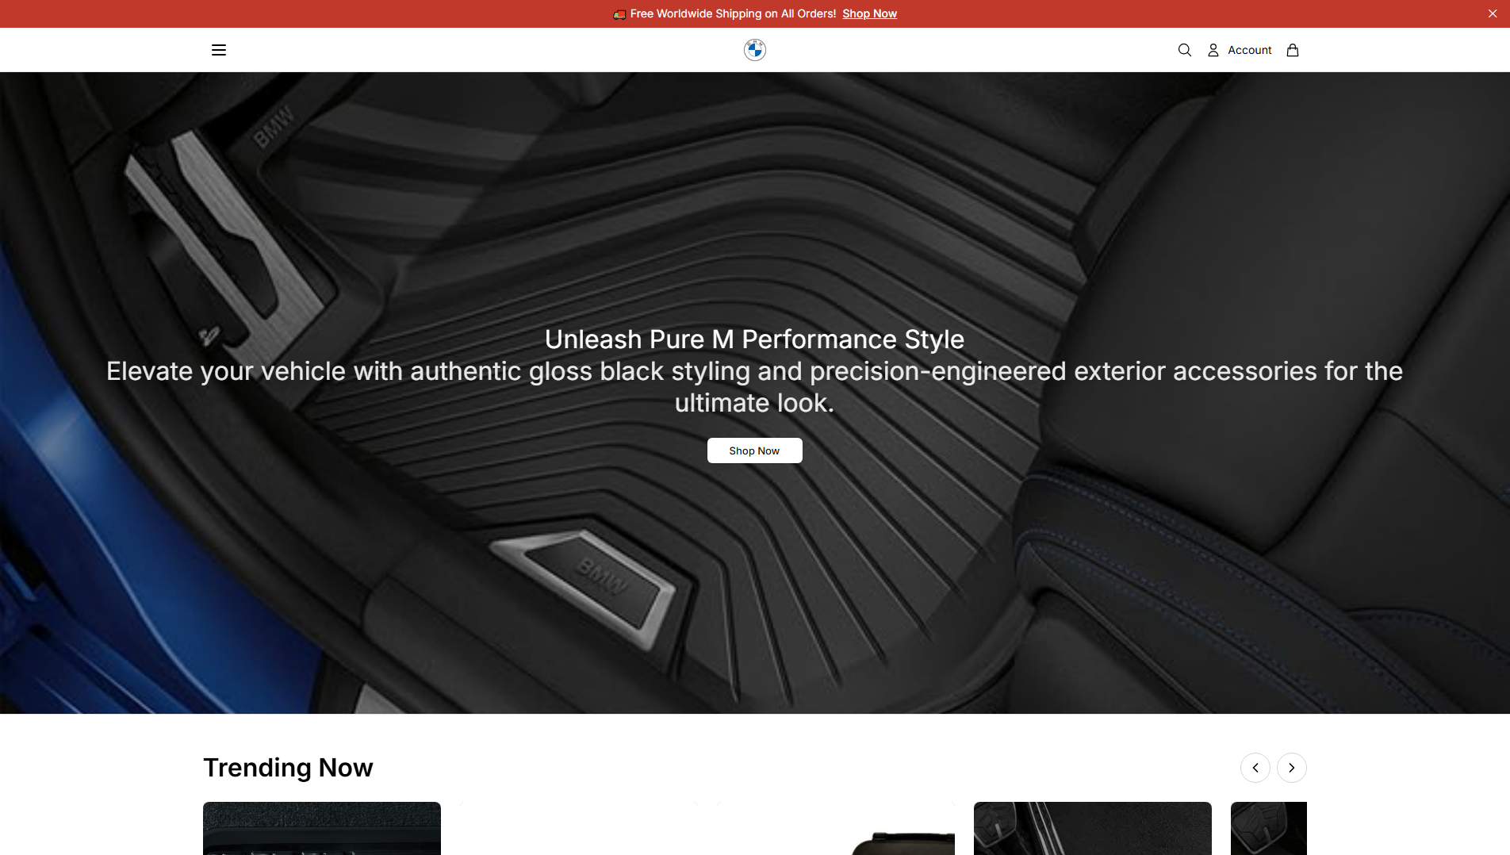Image resolution: width=1510 pixels, height=855 pixels.
Task: Click the Trending Now heading
Action: pos(288,768)
